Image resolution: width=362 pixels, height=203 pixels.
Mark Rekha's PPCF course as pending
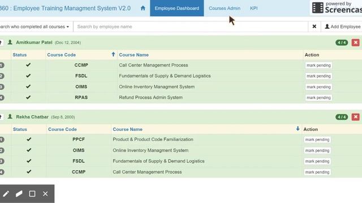[x=317, y=140]
